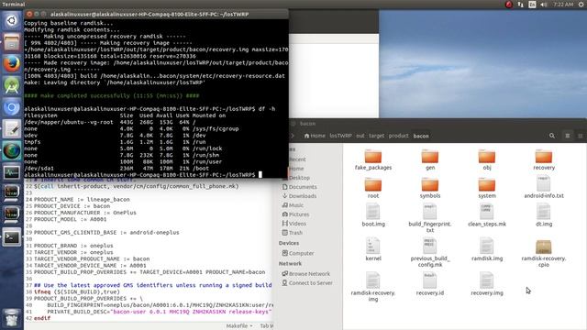This screenshot has width=587, height=330.
Task: Switch file manager to list view
Action: 568,136
